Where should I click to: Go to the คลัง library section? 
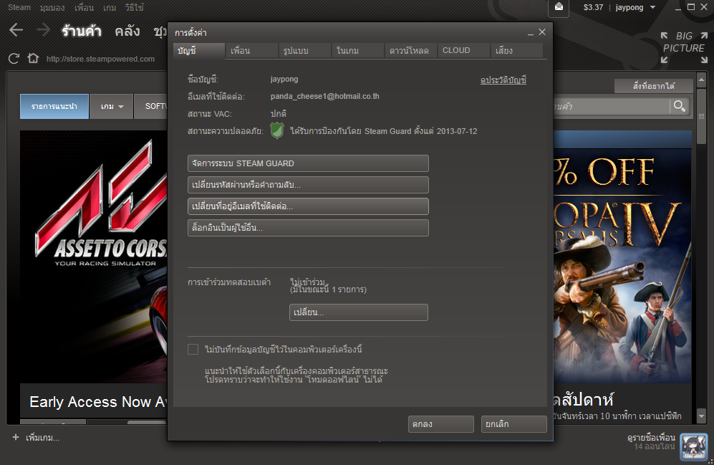(127, 31)
